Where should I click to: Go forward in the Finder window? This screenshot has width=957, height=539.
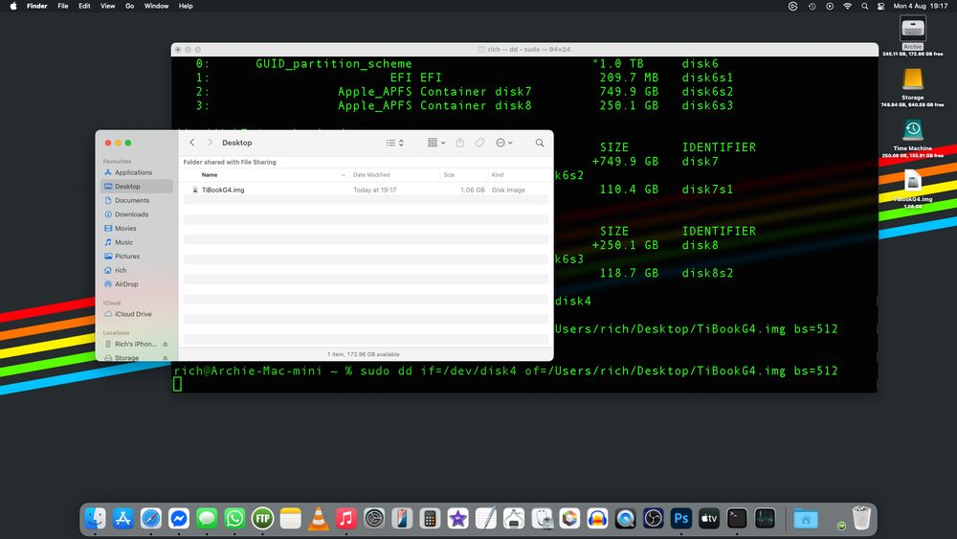[210, 143]
